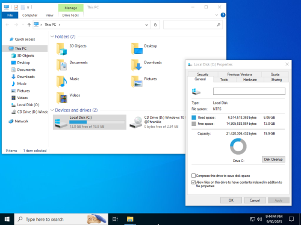Open the Music folder icon in Folders
This screenshot has height=225, width=301.
pyautogui.click(x=61, y=82)
